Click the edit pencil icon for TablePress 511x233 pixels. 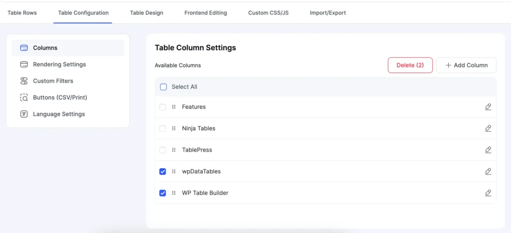click(488, 150)
